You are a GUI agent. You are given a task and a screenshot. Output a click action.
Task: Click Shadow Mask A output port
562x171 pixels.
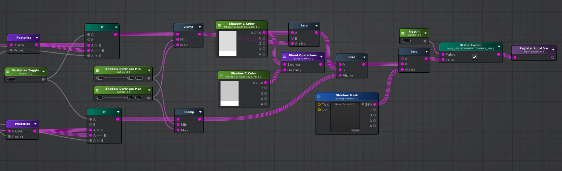click(375, 126)
